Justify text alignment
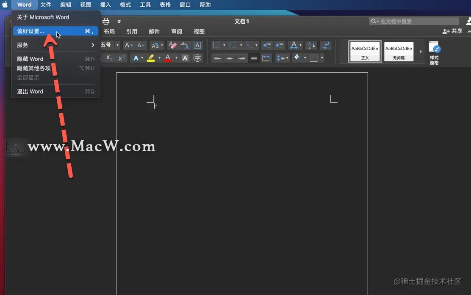 pos(254,58)
